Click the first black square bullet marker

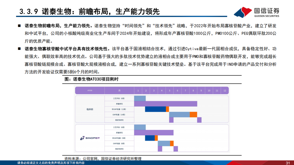(x=19, y=26)
